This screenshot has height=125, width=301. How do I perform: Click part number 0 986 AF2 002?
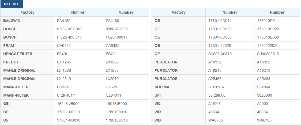pos(70,29)
